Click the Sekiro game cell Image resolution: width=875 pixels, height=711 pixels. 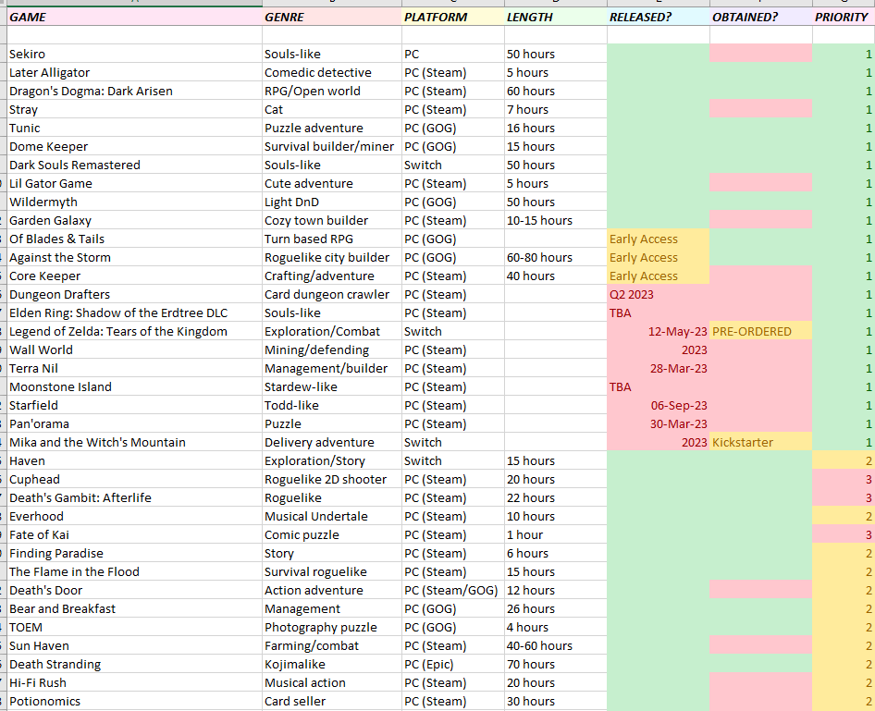pyautogui.click(x=134, y=54)
